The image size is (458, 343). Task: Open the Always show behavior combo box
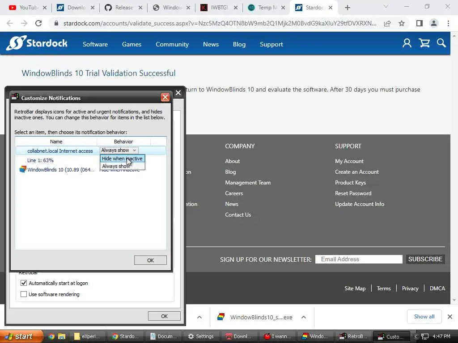click(x=119, y=150)
